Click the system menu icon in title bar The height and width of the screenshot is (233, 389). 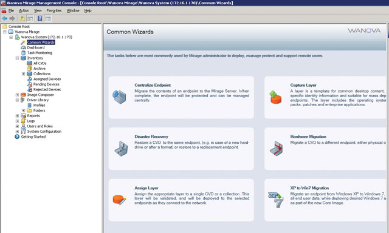3,3
